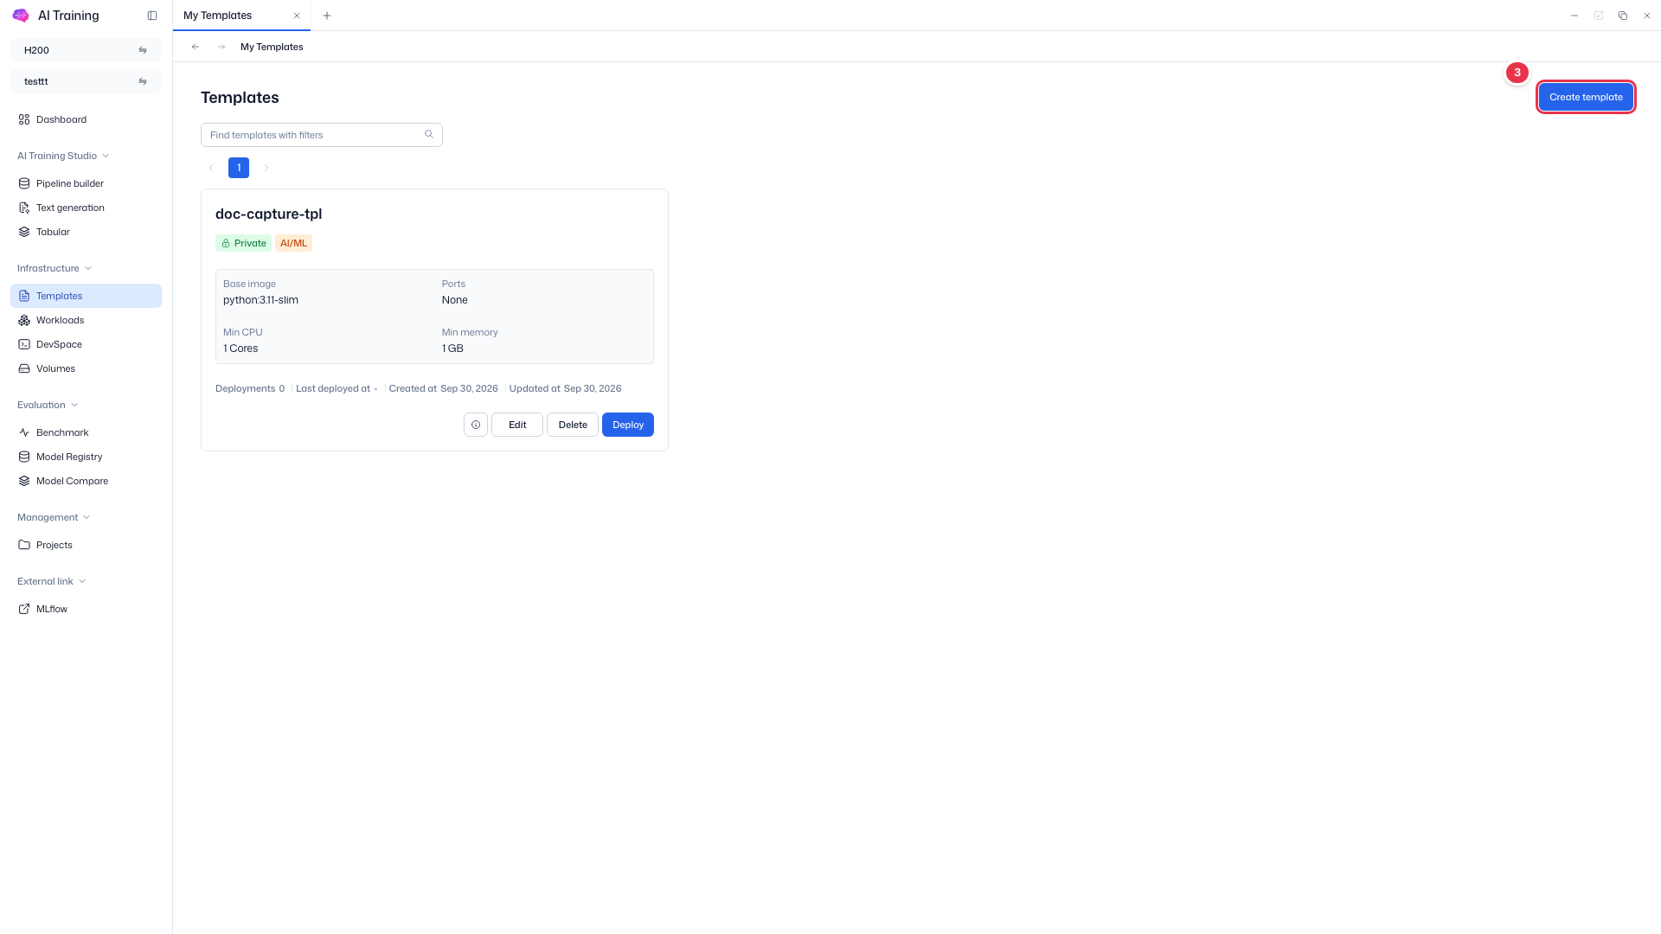Click the AI/ML tag
This screenshot has height=934, width=1661.
[x=293, y=243]
